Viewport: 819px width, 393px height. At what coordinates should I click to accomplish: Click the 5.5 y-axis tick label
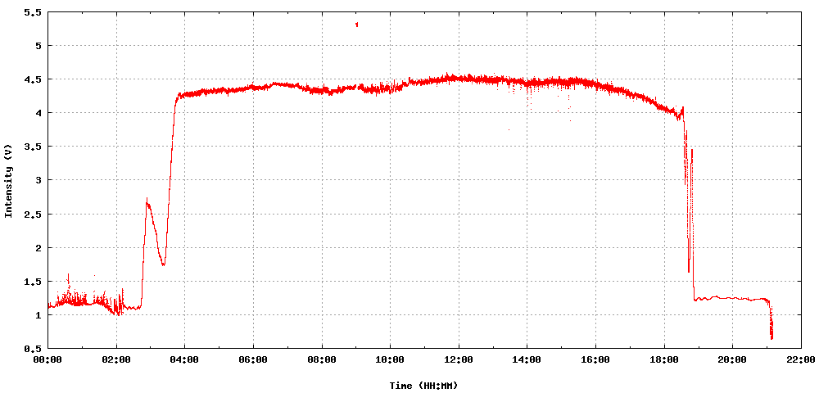(x=32, y=12)
